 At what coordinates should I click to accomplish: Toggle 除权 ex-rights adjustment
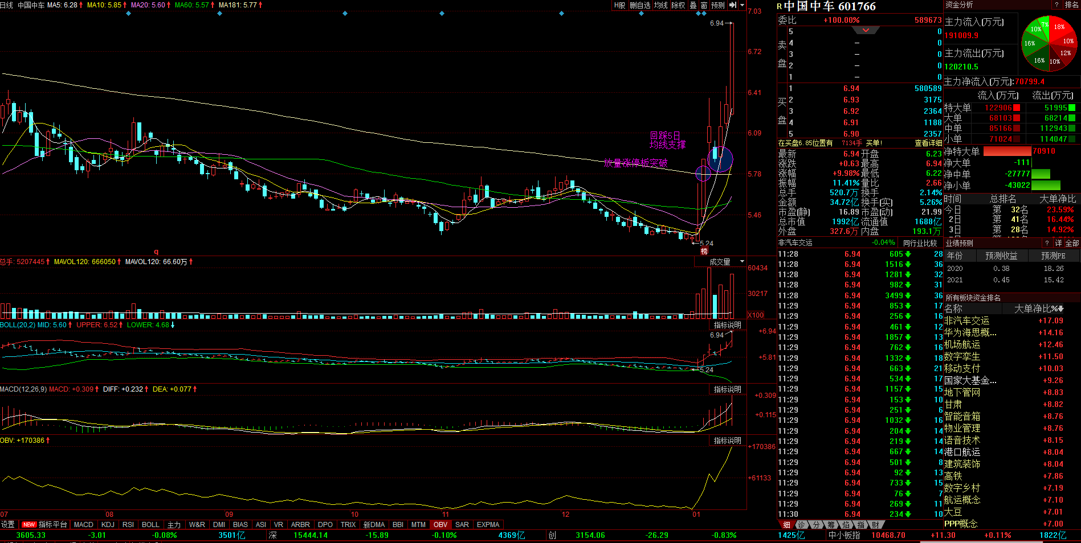pos(678,5)
